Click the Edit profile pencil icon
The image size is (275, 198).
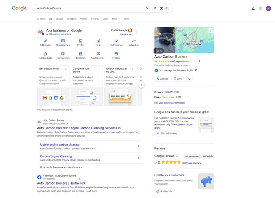pyautogui.click(x=45, y=41)
